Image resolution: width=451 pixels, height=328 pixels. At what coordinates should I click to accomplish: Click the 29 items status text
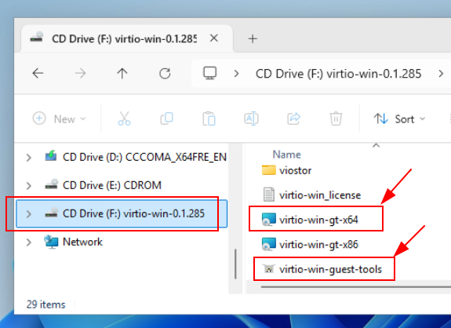click(45, 304)
